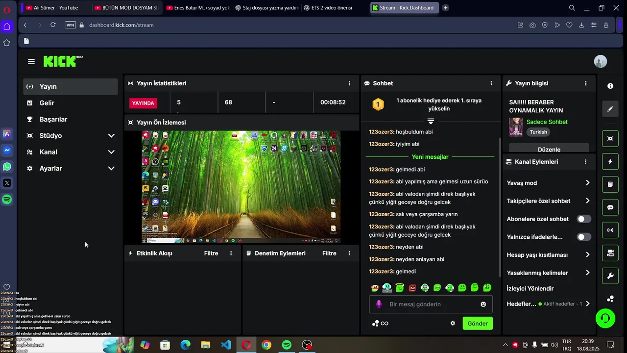Click the wrench icon in the right rail
The image size is (627, 353).
click(610, 276)
